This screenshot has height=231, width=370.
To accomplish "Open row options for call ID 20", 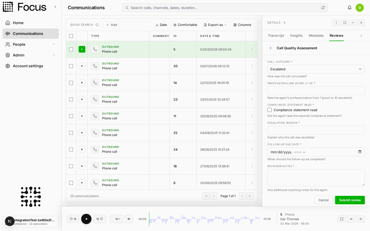I will point(252,66).
